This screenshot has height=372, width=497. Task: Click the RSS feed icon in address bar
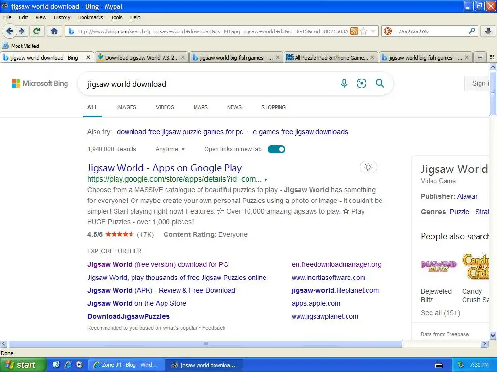[x=354, y=31]
